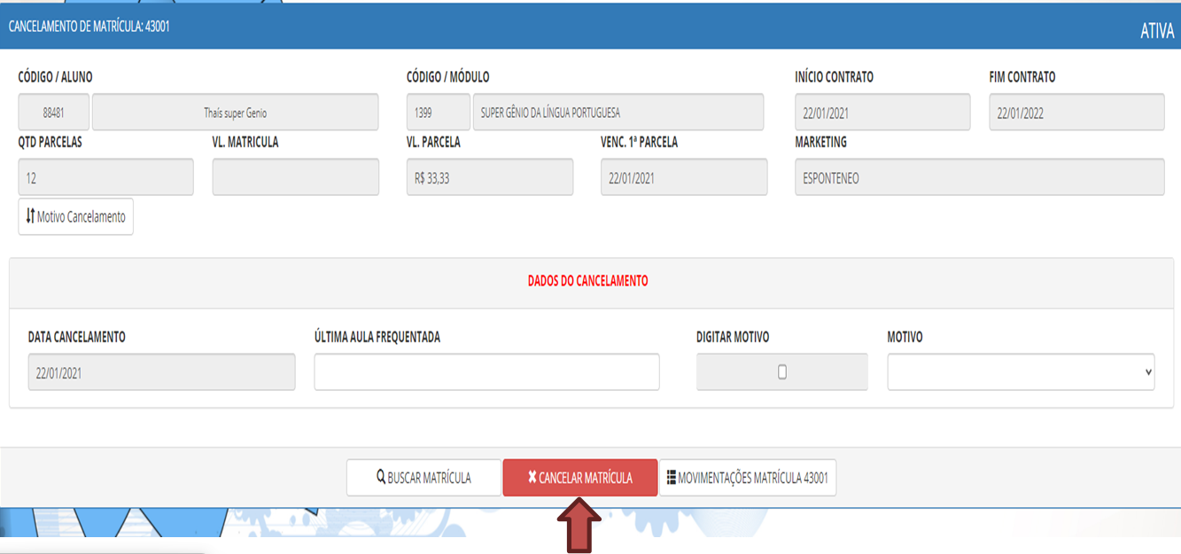This screenshot has height=554, width=1181.
Task: Click the Última Aula Frequentada input field
Action: pyautogui.click(x=486, y=372)
